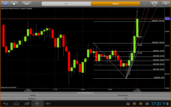Image resolution: width=171 pixels, height=107 pixels.
Task: Tap the 01:00 27/12/2013 time label
Action: 28,90
